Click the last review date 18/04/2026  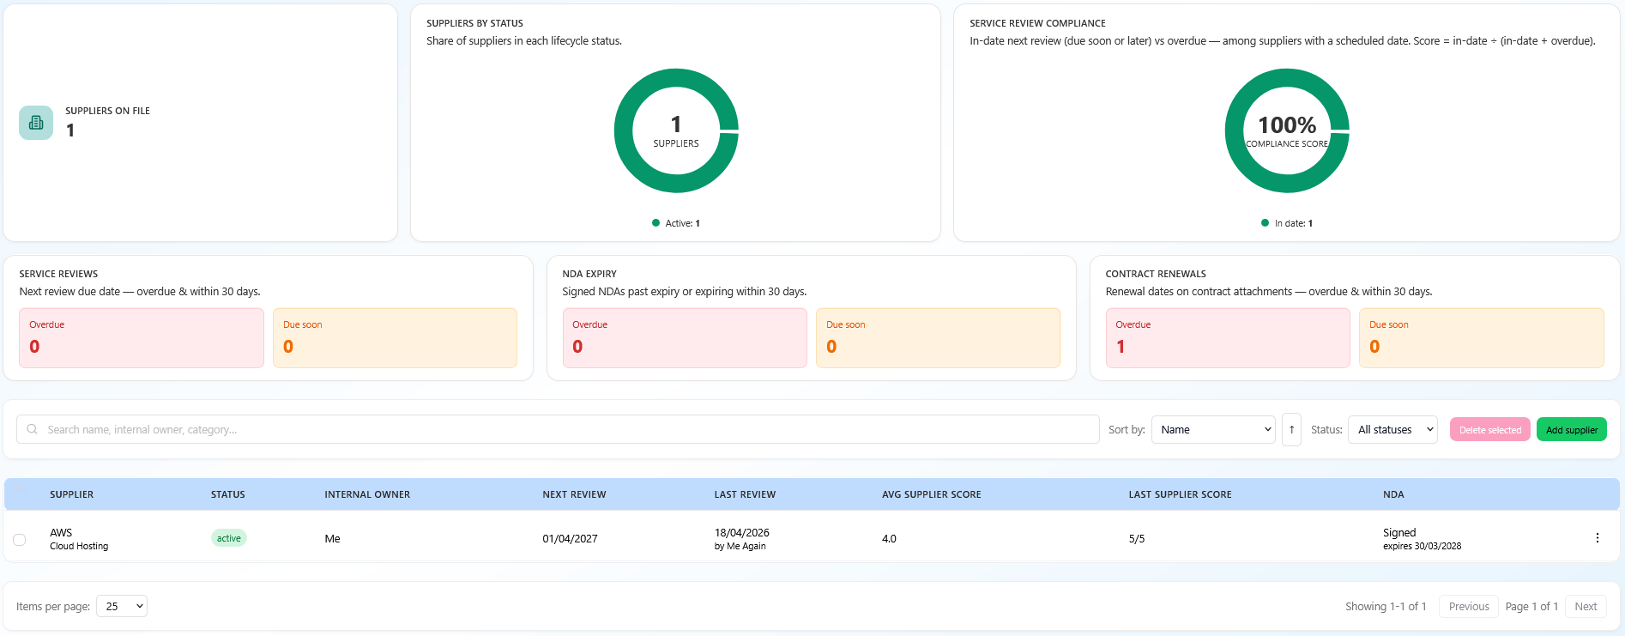pyautogui.click(x=741, y=533)
